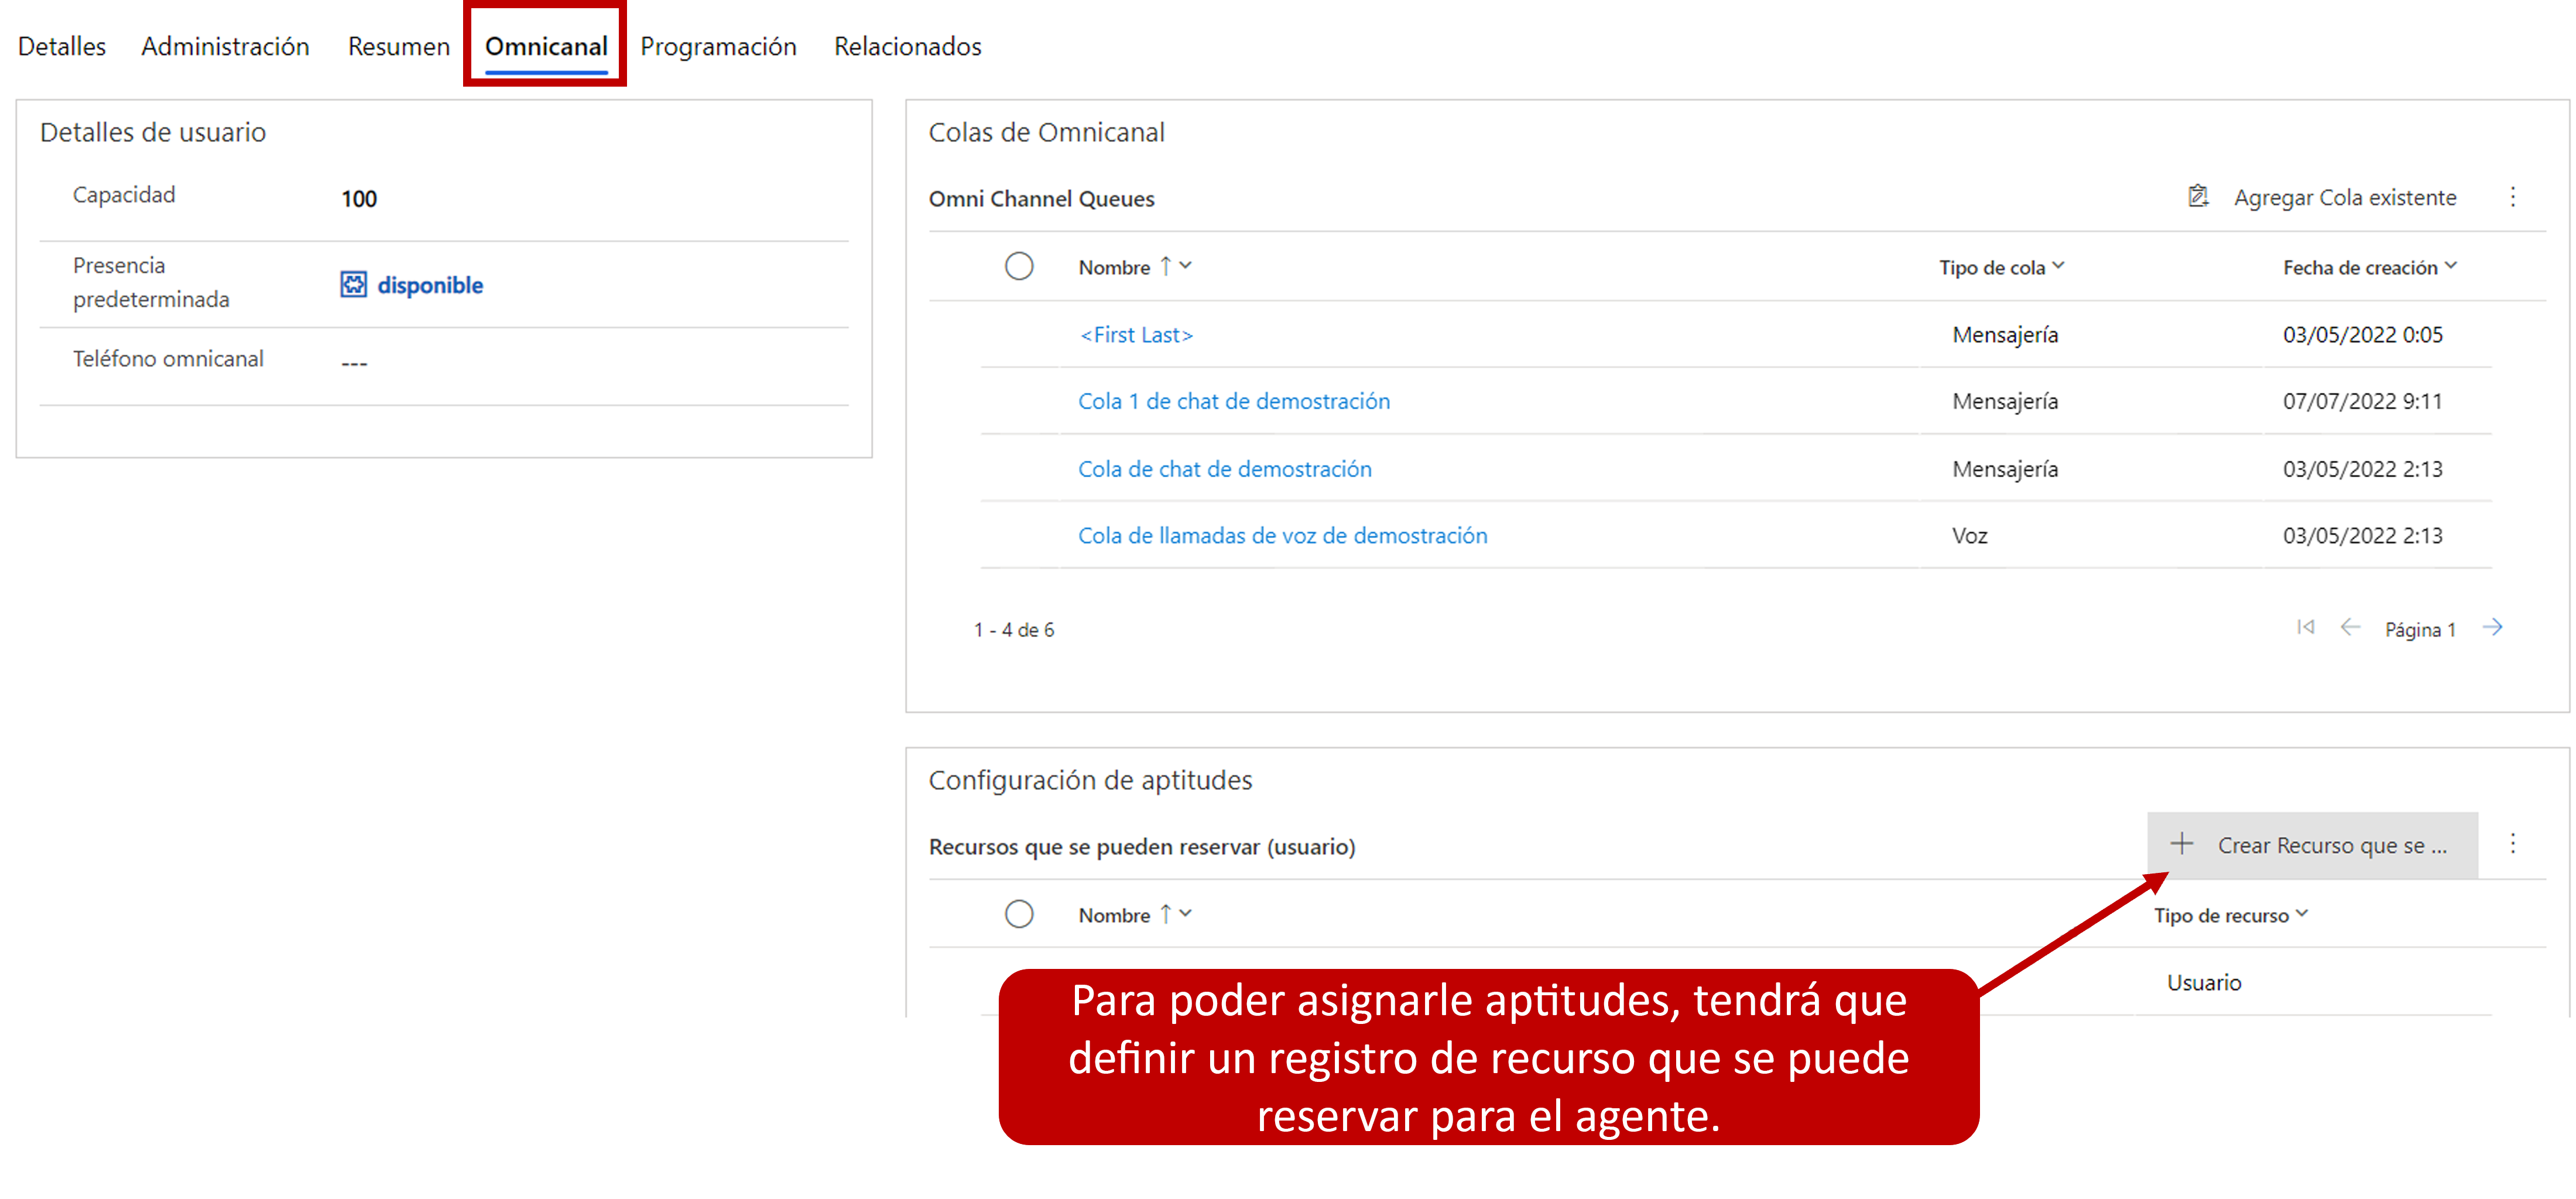Switch to the Programación tab
The height and width of the screenshot is (1199, 2576).
coord(718,47)
